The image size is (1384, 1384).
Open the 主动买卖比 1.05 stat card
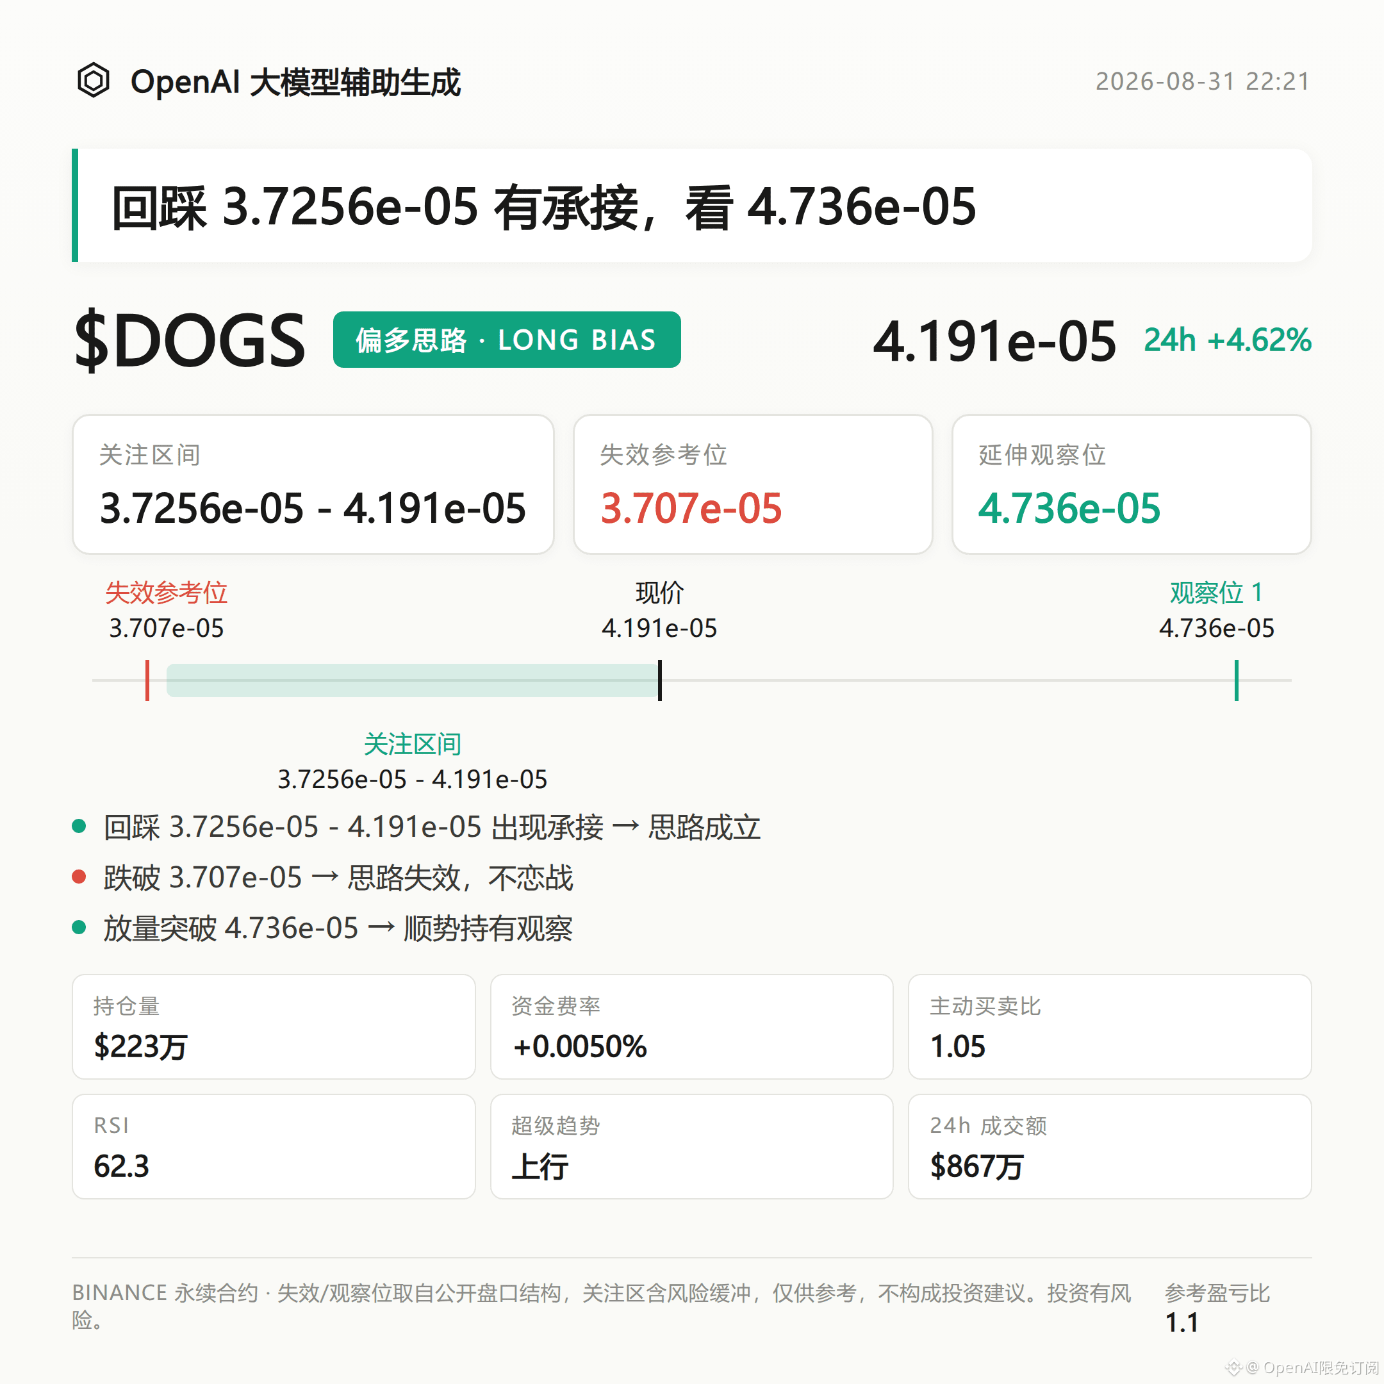[1110, 1026]
